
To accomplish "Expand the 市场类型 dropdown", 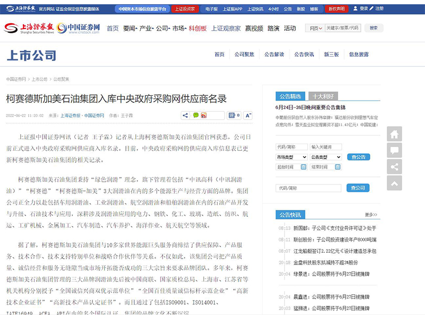I will click(291, 157).
